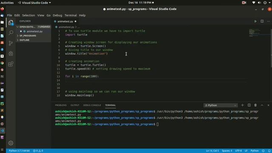Open Visual Studio Code app menu dropdown
Screen dimensions: 272x153
(34, 3)
